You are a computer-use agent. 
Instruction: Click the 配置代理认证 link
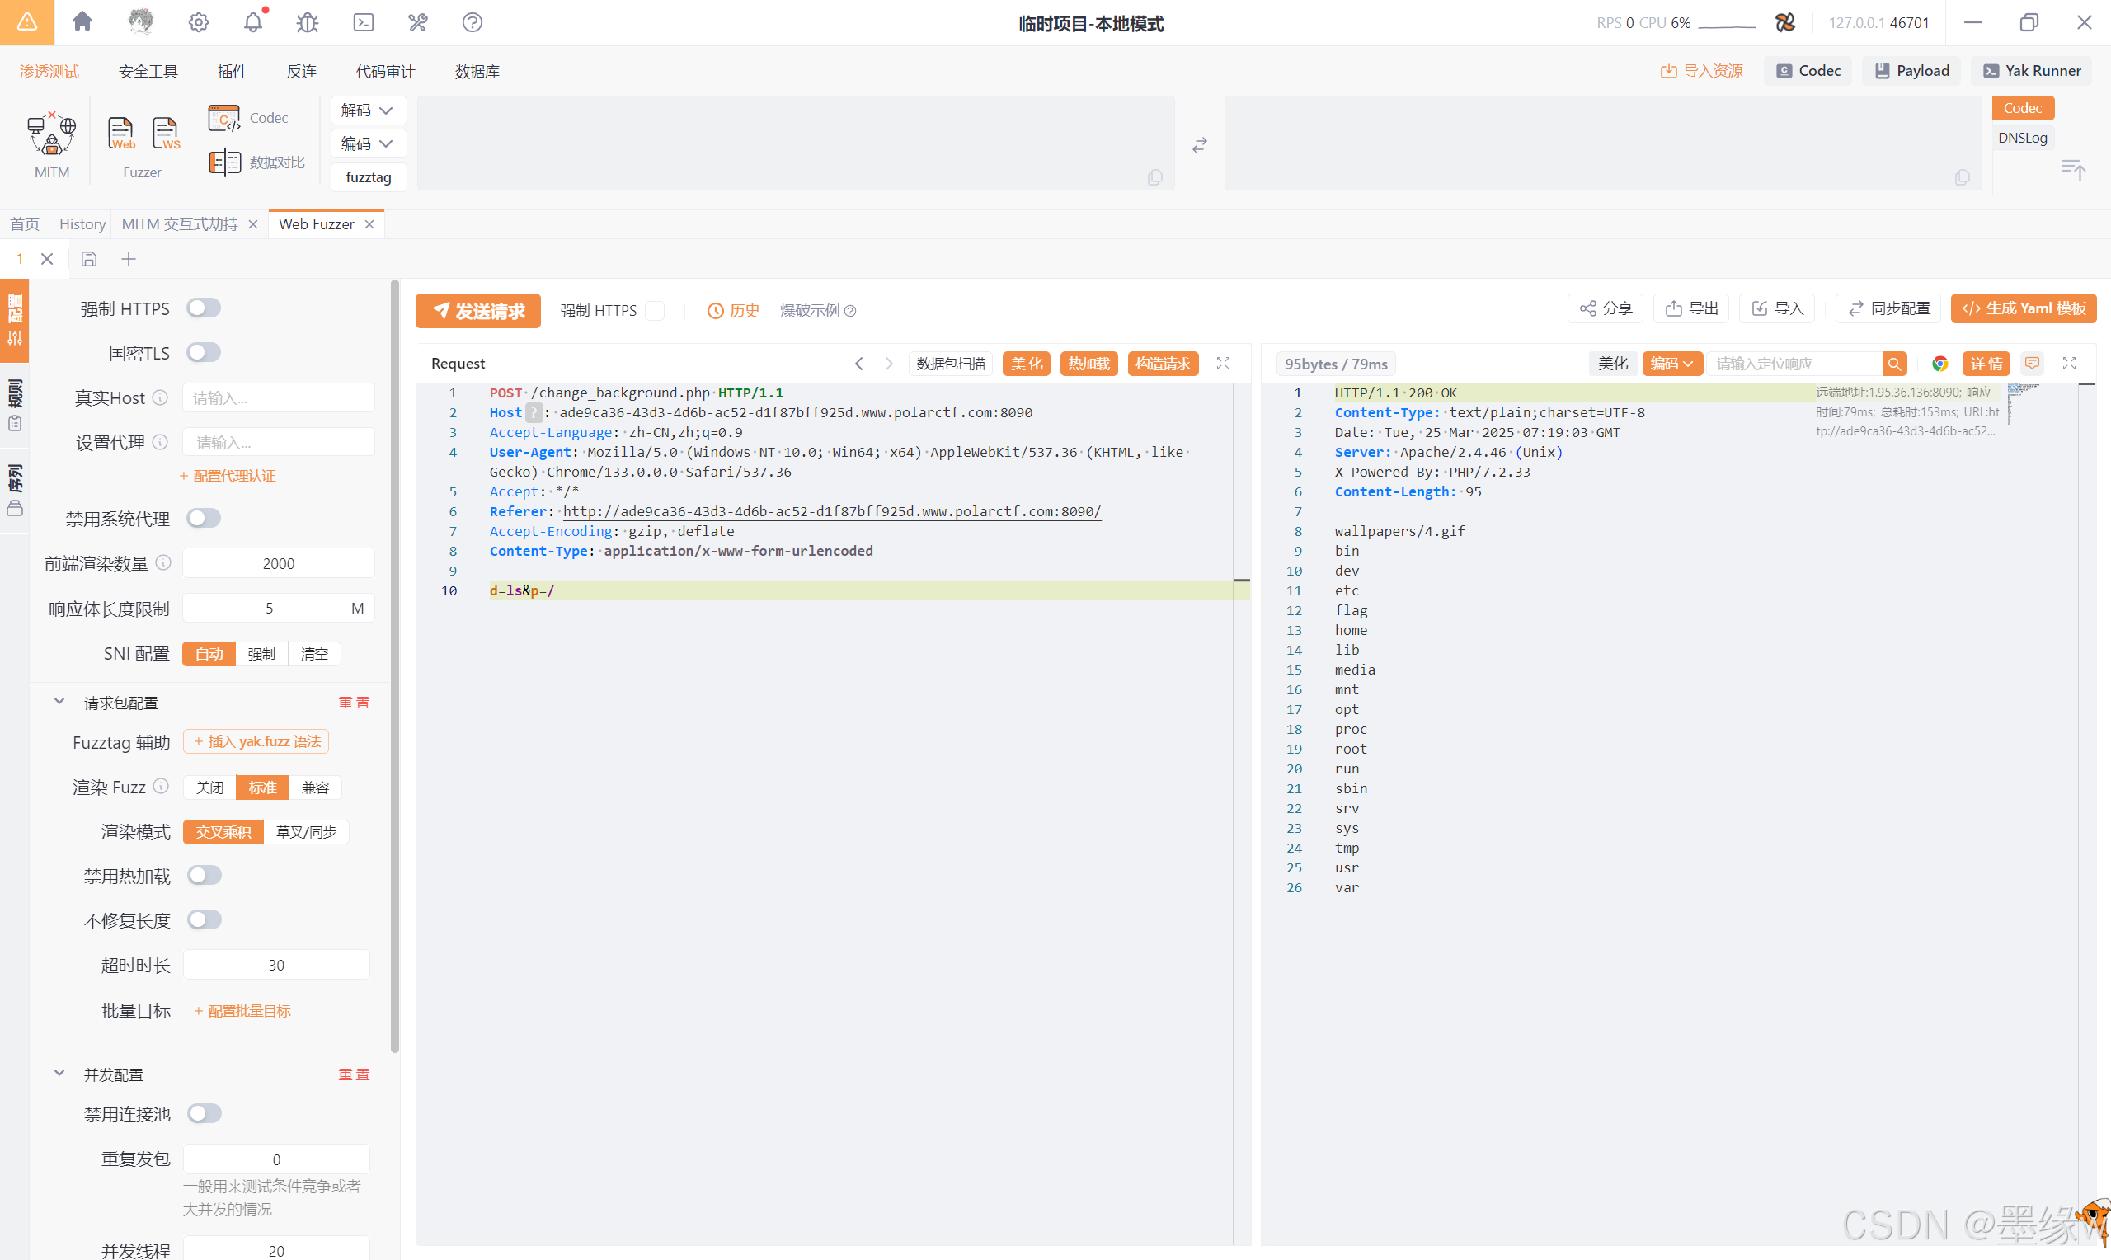point(228,476)
